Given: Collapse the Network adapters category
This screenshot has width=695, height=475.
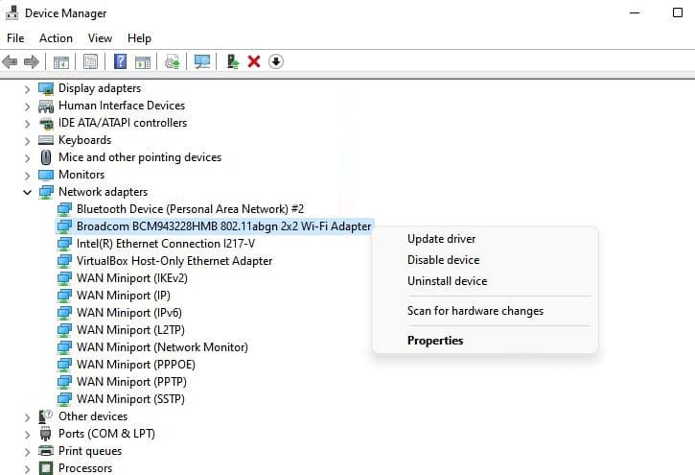Looking at the screenshot, I should click(x=28, y=192).
